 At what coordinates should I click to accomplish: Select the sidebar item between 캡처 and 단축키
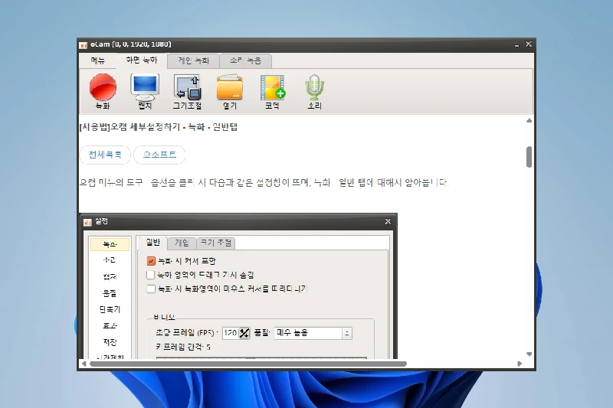110,293
